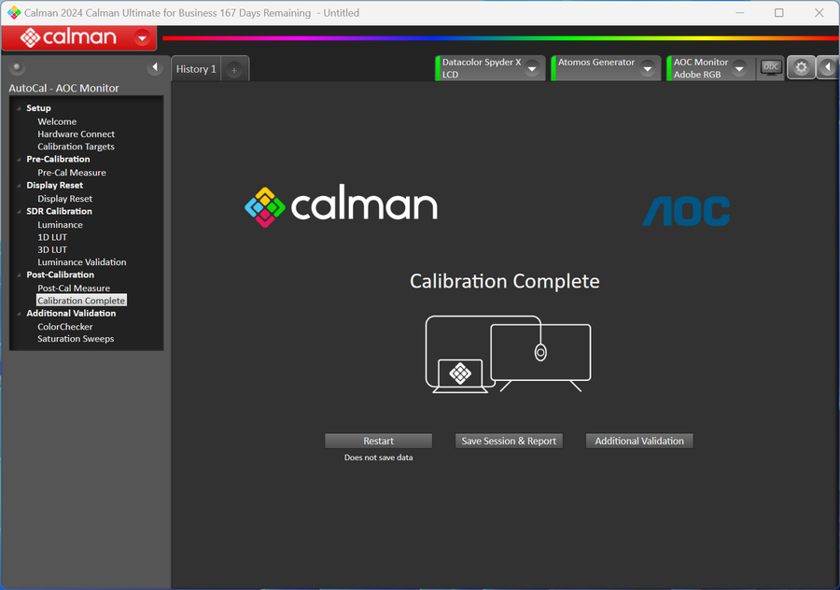The image size is (840, 590).
Task: Open the ColorChecker validation step
Action: pos(64,327)
